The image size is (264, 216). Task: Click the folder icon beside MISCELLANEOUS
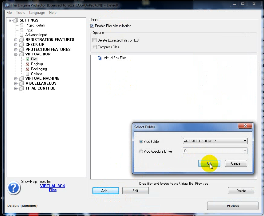(x=22, y=83)
